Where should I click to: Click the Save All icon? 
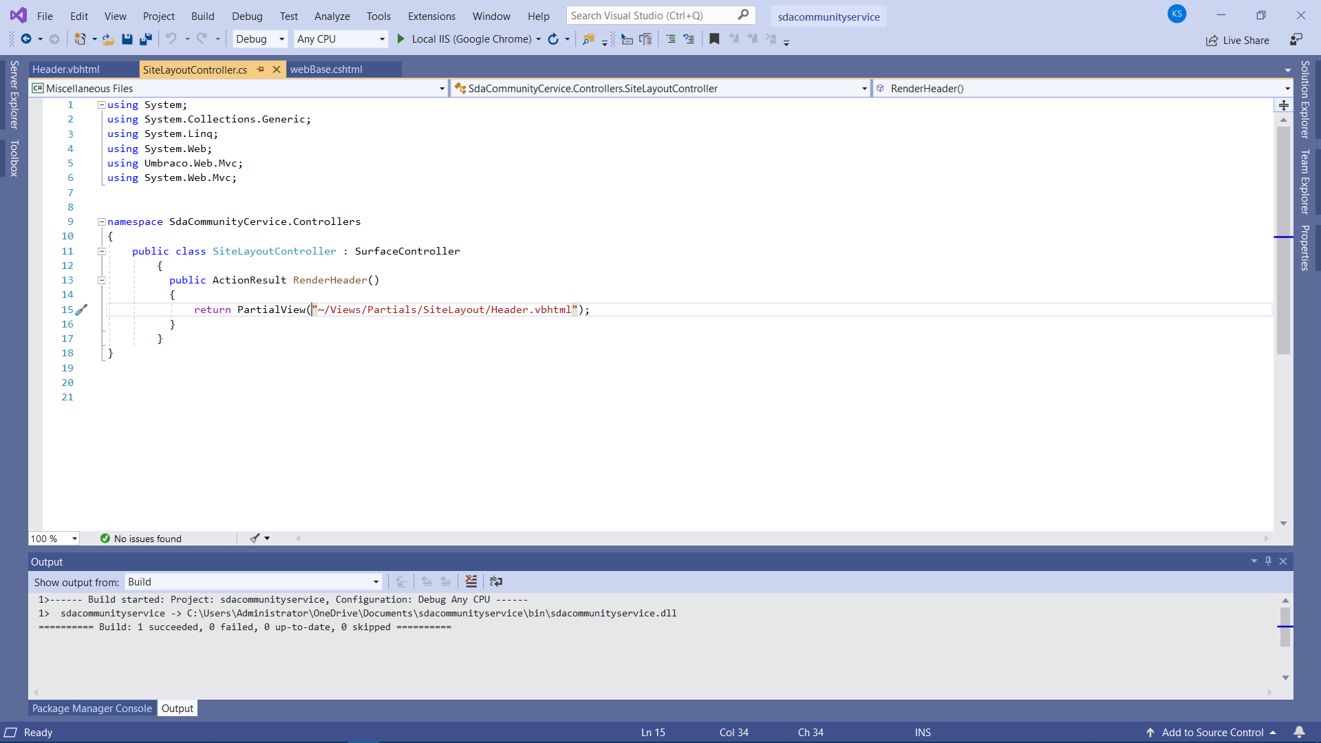coord(146,39)
